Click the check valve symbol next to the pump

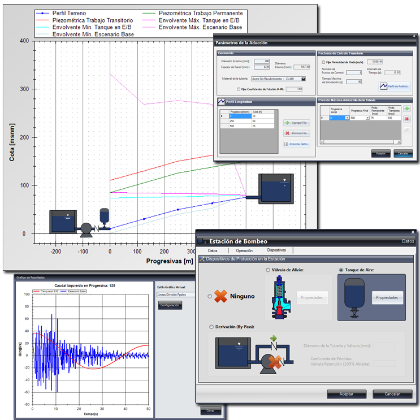97,228
